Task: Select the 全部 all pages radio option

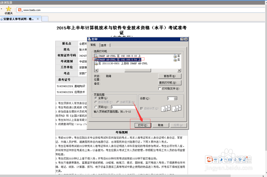Action: point(96,98)
